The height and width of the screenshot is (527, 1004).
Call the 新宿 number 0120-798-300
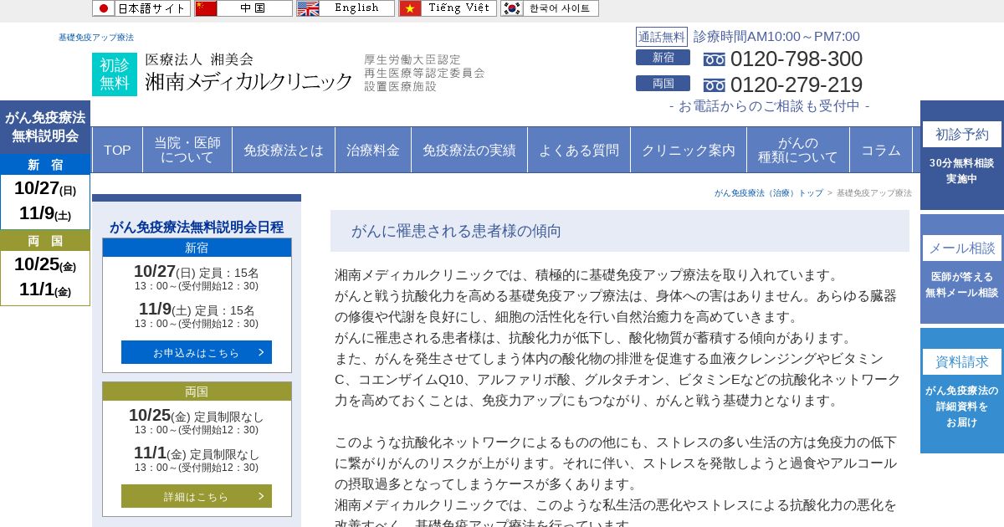[x=797, y=59]
